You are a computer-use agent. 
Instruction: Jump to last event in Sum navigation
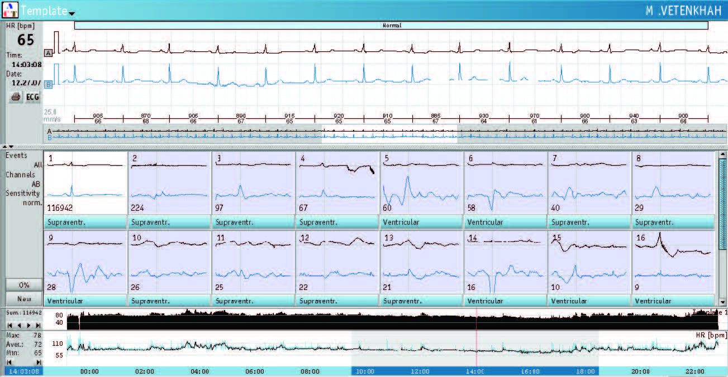(38, 325)
